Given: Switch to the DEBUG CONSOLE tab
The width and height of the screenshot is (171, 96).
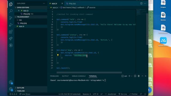Looking at the screenshot, I should click(x=79, y=76).
